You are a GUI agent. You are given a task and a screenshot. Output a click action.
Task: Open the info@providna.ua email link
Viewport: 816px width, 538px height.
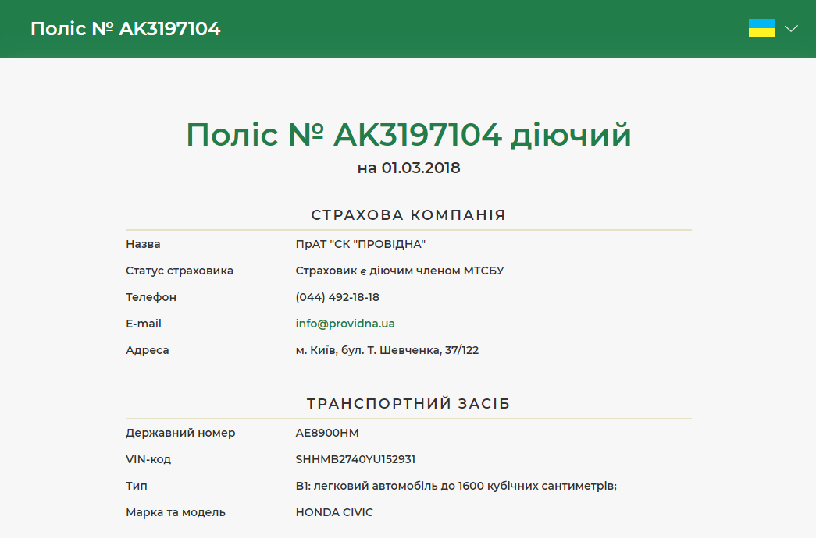[x=345, y=324]
